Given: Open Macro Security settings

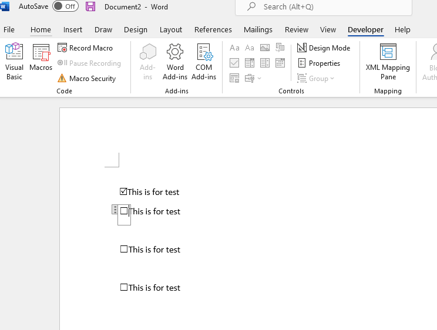Looking at the screenshot, I should pos(87,78).
